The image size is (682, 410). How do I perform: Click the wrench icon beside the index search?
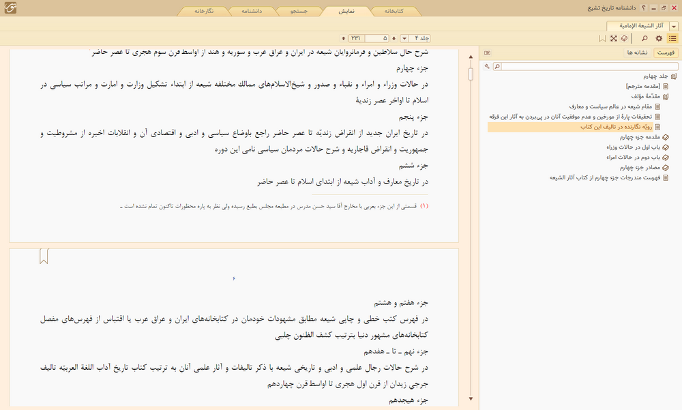pos(487,66)
